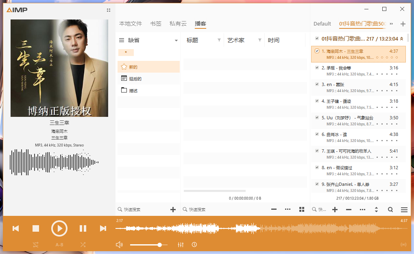Viewport: 414px width, 254px height.
Task: Open the playlist manager grid icon
Action: pyautogui.click(x=301, y=209)
